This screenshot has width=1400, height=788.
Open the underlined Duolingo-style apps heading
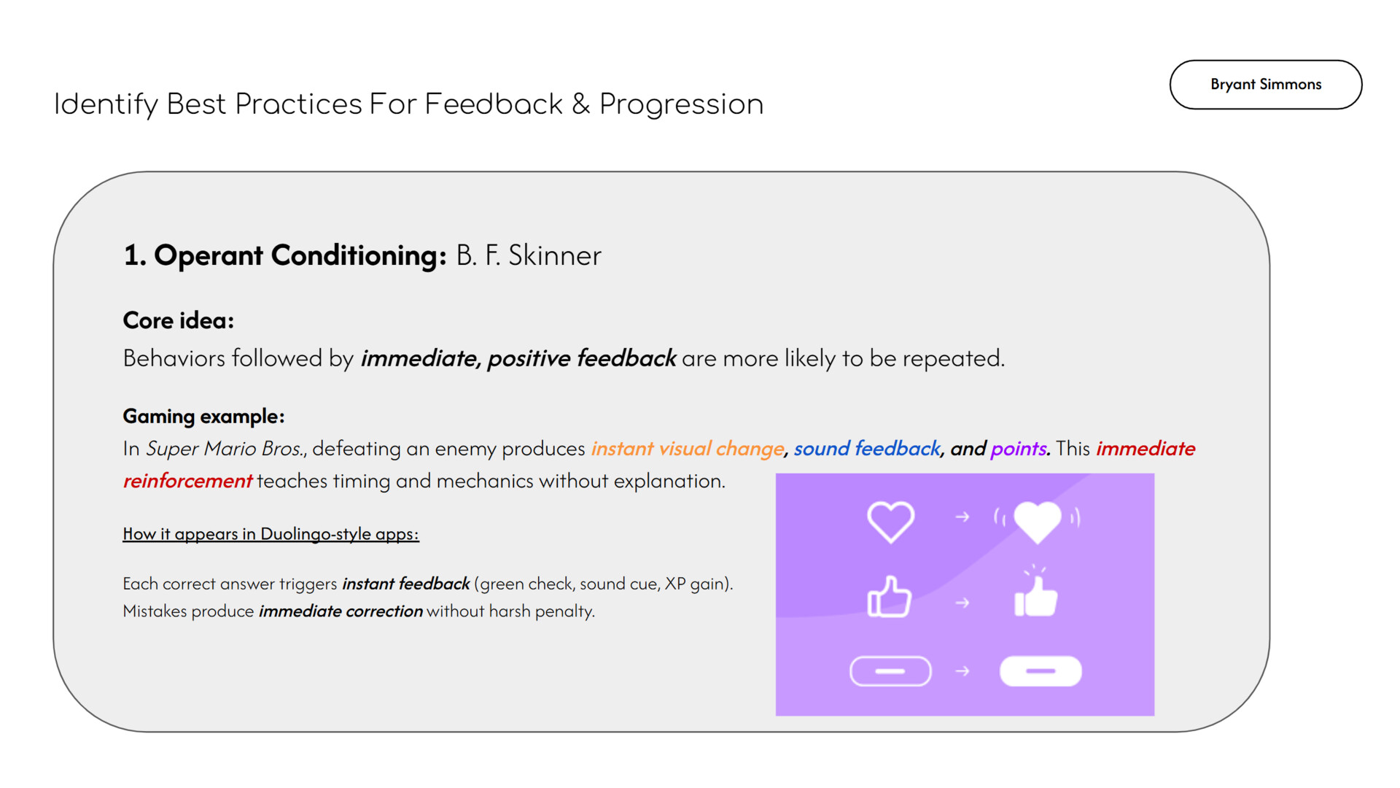tap(271, 534)
